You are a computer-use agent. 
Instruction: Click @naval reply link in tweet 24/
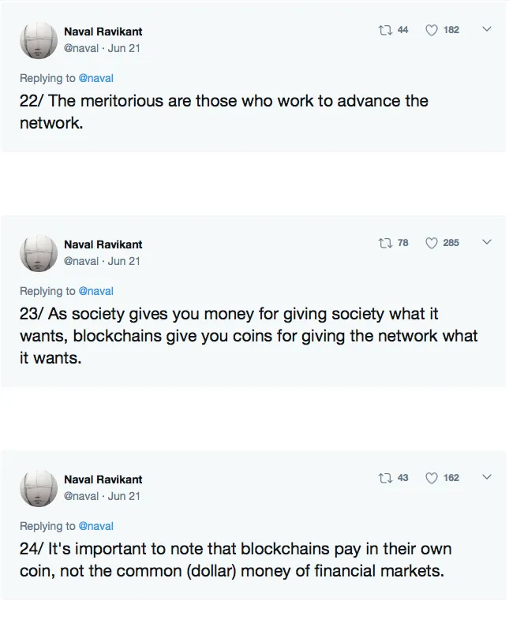point(95,526)
